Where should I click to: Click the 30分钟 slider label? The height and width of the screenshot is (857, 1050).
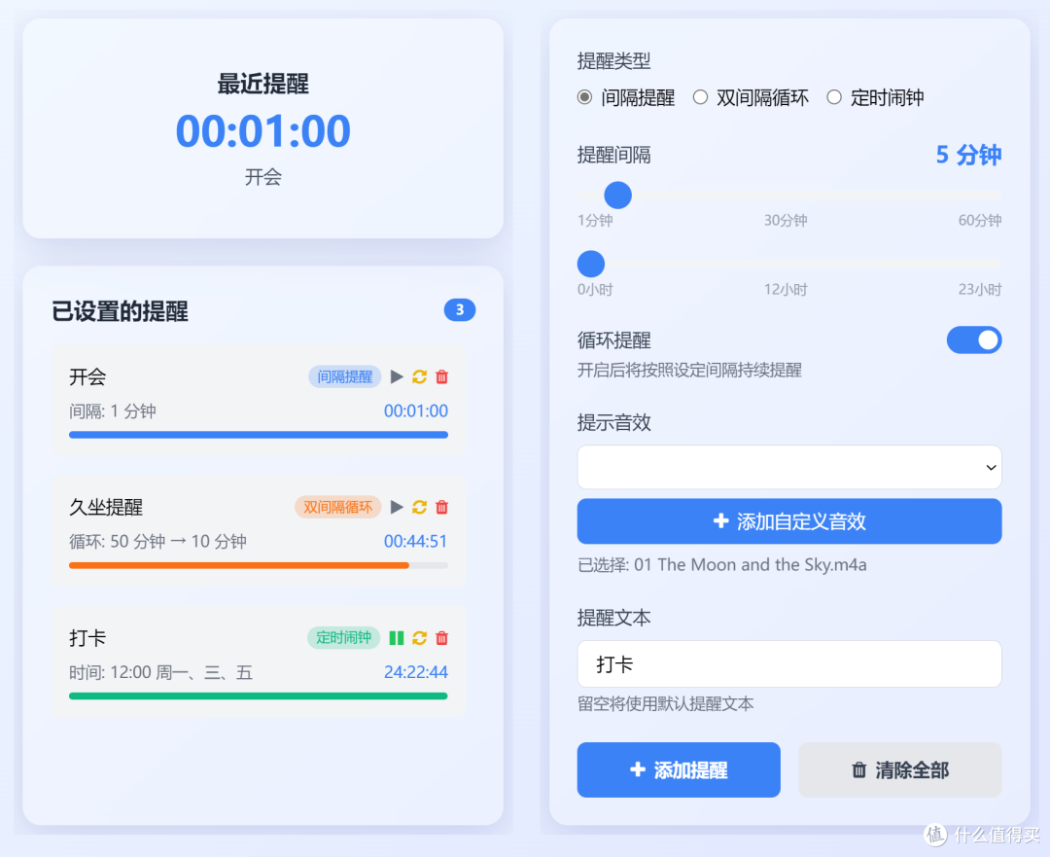pos(786,221)
